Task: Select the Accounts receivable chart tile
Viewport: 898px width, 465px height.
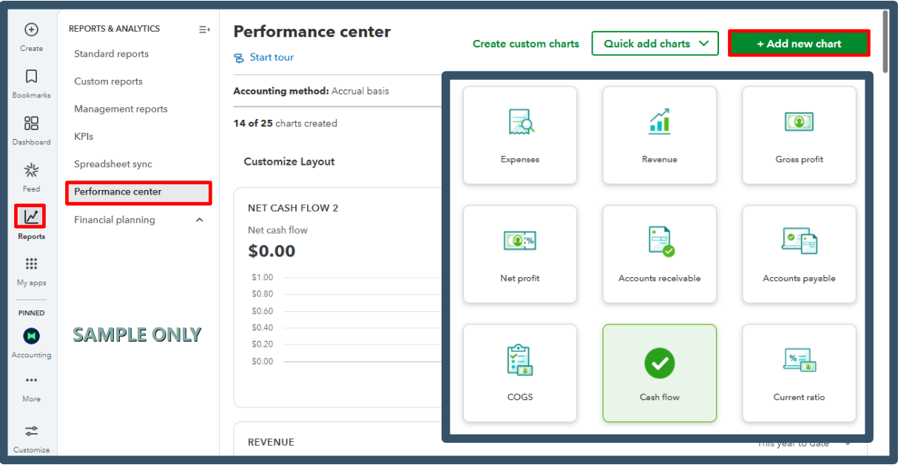Action: pyautogui.click(x=659, y=254)
